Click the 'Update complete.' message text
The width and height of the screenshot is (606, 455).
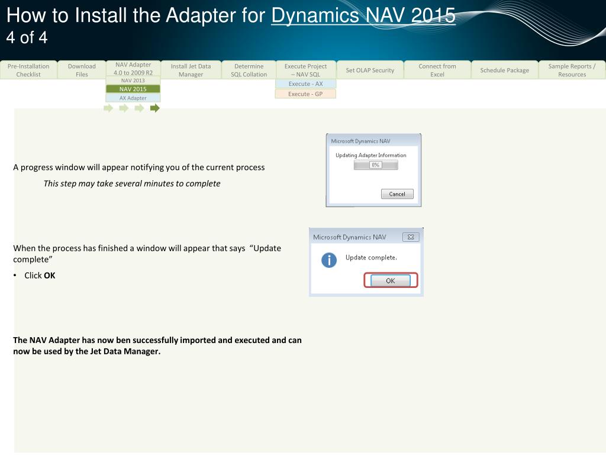coord(371,258)
